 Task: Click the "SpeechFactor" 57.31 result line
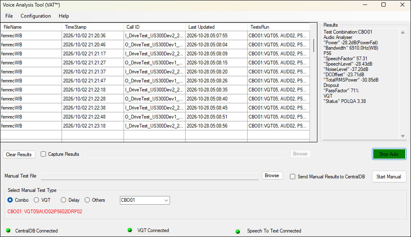tap(345, 59)
